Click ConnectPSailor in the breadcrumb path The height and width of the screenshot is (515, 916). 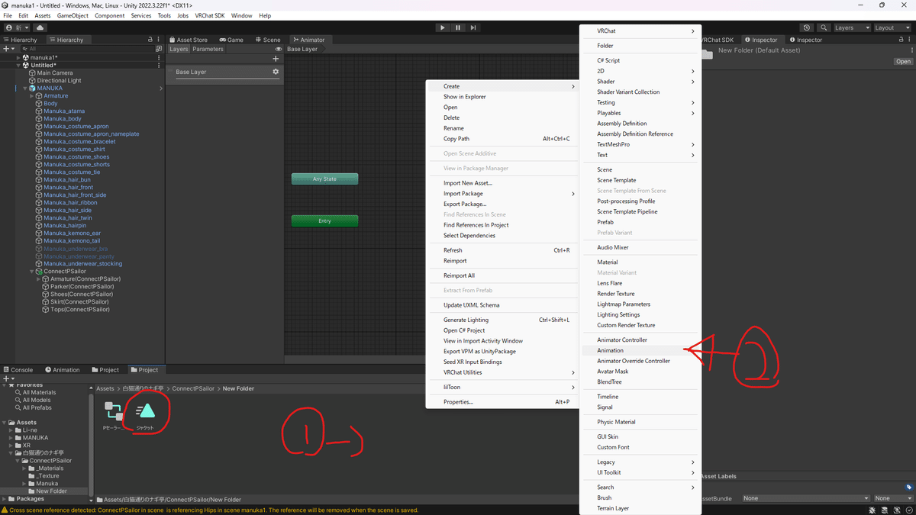(x=193, y=388)
